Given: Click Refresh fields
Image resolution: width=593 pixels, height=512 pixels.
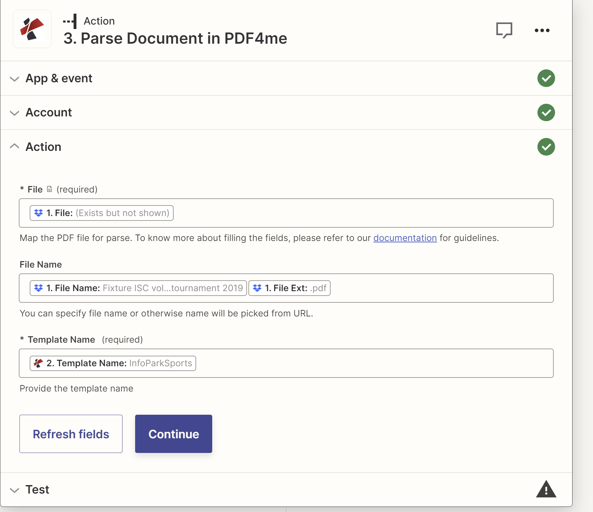Looking at the screenshot, I should 71,434.
